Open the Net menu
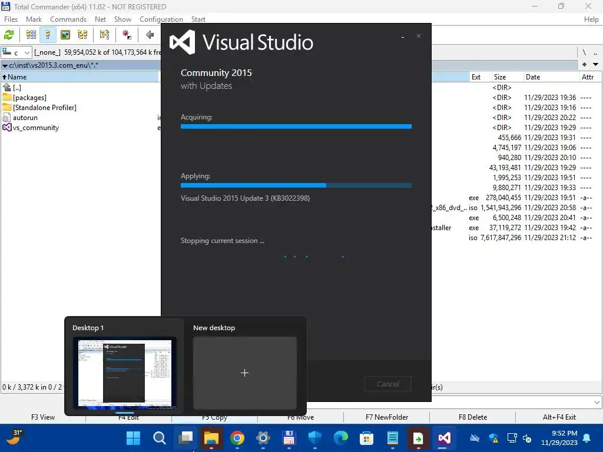 click(100, 19)
